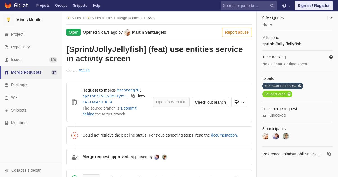Click the Minds breadcrumb group icon
The width and height of the screenshot is (338, 177).
[x=68, y=18]
